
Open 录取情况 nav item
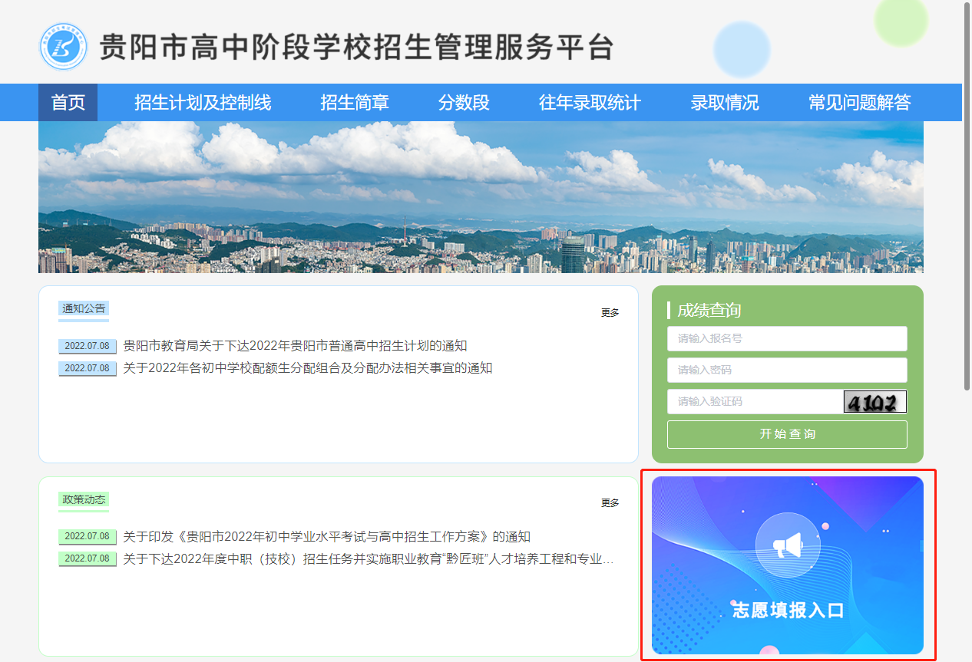(x=725, y=102)
